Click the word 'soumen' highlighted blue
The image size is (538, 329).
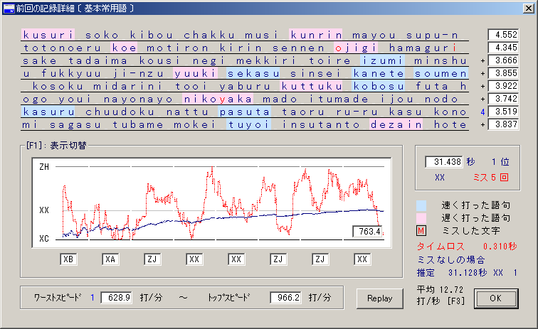pyautogui.click(x=441, y=73)
